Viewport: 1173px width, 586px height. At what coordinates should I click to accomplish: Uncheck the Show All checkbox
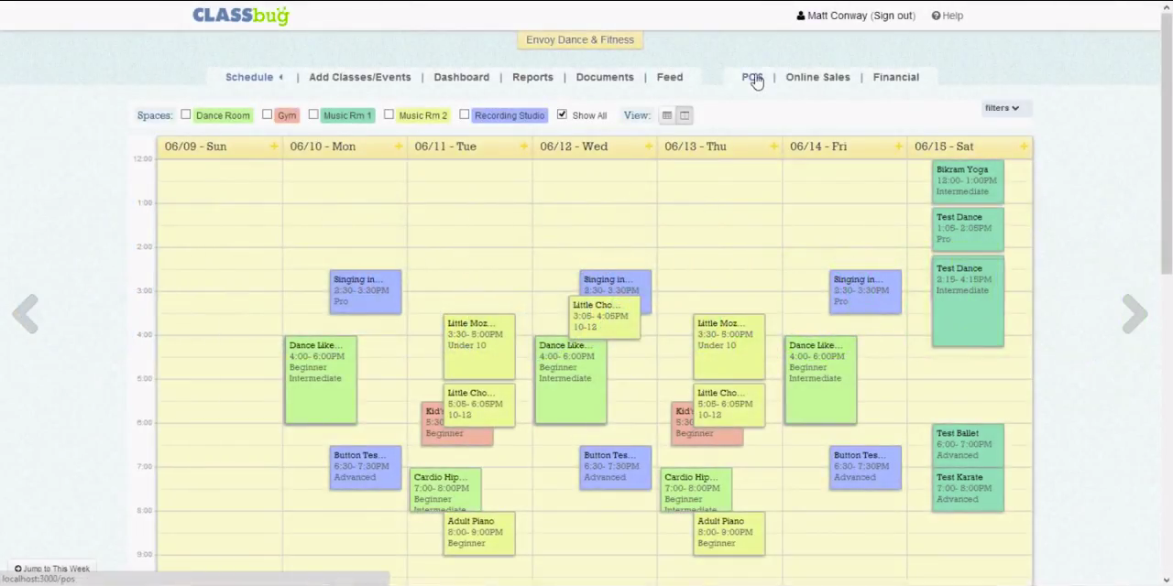click(x=562, y=114)
